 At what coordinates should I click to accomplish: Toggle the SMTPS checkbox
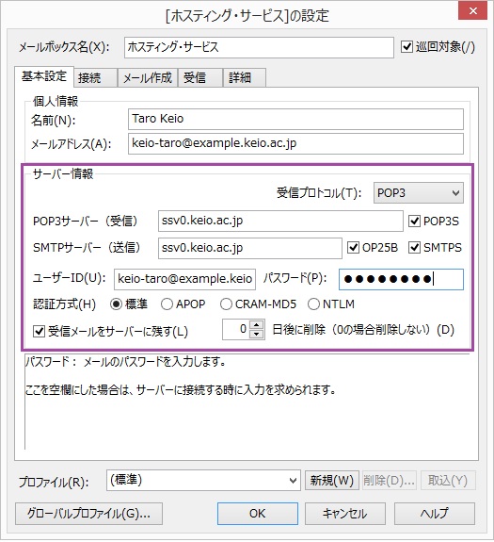coord(414,248)
